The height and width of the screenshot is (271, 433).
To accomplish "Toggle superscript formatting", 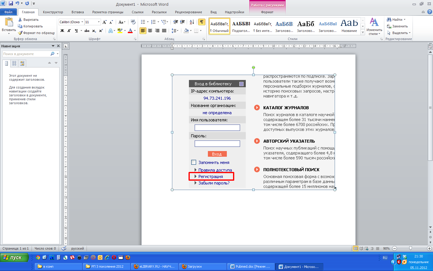I will [101, 31].
